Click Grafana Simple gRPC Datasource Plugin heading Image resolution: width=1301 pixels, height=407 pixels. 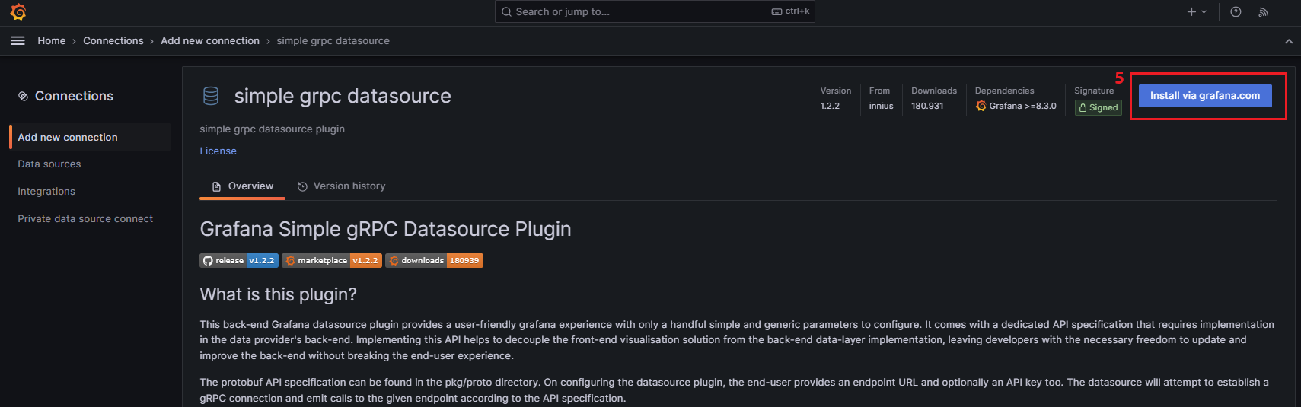(x=385, y=229)
